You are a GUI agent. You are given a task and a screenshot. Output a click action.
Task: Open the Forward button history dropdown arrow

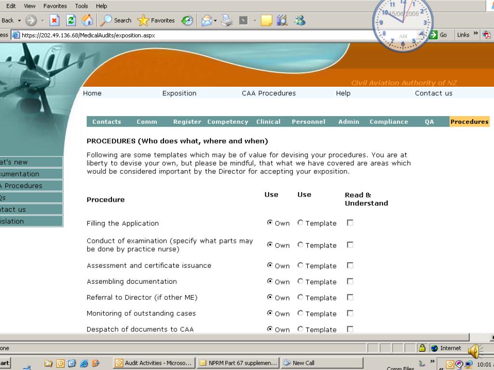click(x=42, y=21)
